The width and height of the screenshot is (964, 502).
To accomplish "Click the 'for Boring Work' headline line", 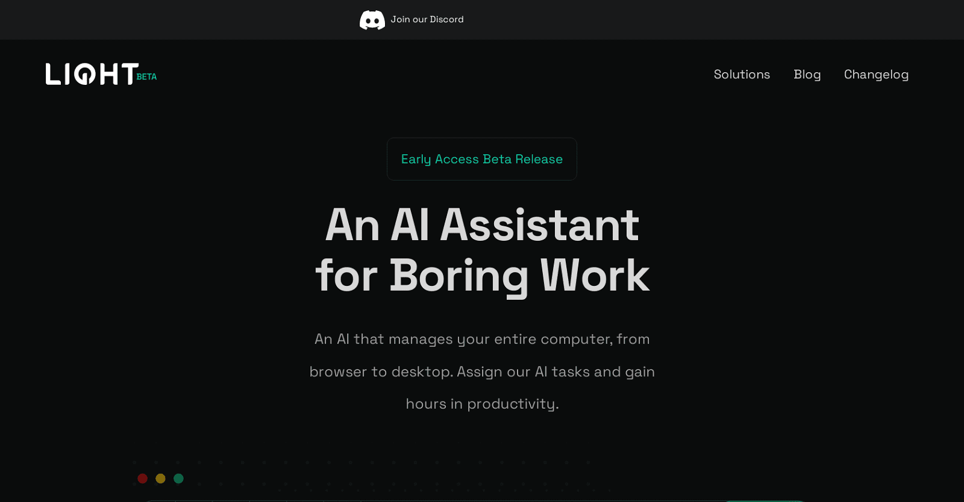I will coord(481,276).
